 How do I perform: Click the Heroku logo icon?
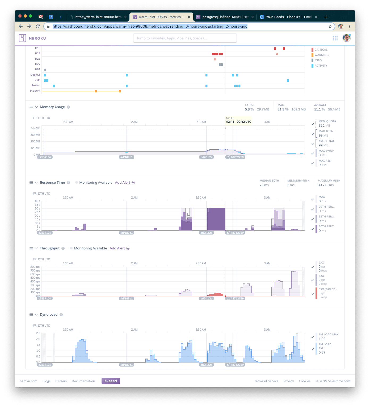pyautogui.click(x=22, y=38)
